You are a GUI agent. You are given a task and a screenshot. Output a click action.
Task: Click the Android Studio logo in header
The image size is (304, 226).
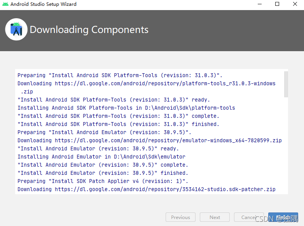coord(16,29)
